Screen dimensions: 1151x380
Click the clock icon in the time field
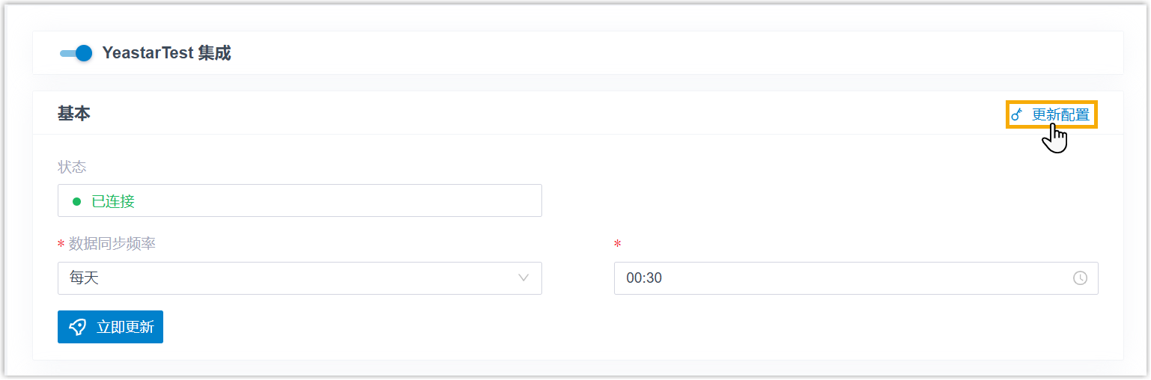pyautogui.click(x=1080, y=278)
